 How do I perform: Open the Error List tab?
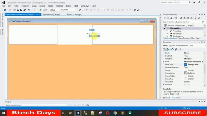click(x=167, y=98)
